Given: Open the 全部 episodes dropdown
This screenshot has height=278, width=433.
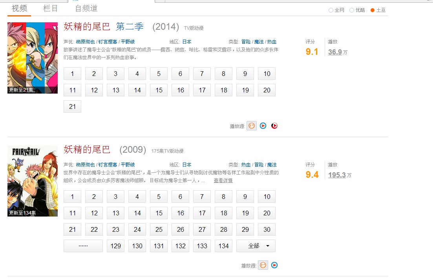Looking at the screenshot, I should (x=256, y=246).
